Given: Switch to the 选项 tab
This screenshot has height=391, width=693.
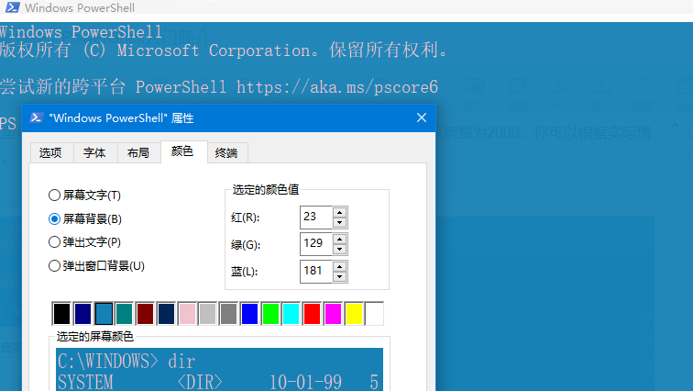Looking at the screenshot, I should pyautogui.click(x=50, y=153).
